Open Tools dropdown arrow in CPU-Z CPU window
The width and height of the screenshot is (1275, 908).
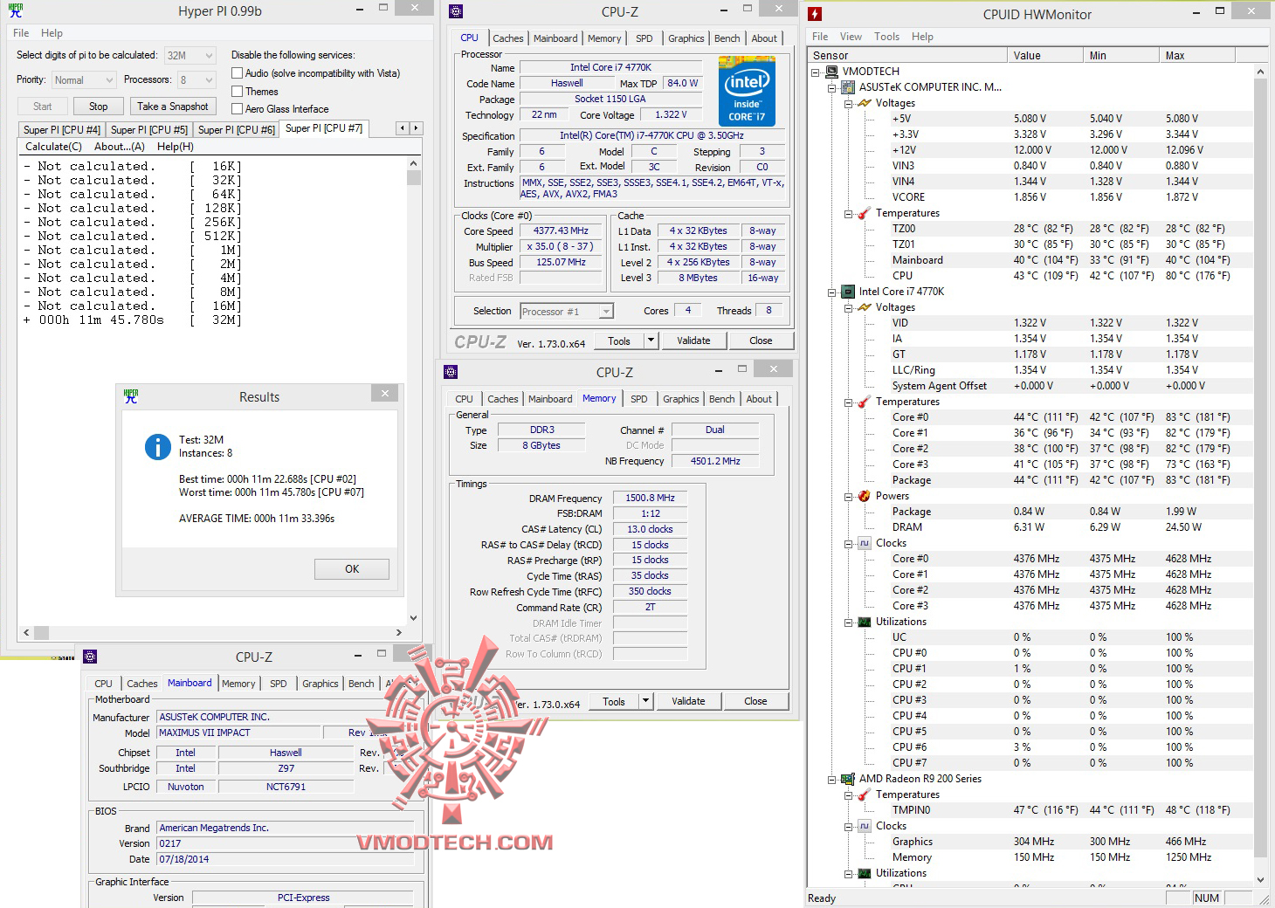pyautogui.click(x=651, y=340)
